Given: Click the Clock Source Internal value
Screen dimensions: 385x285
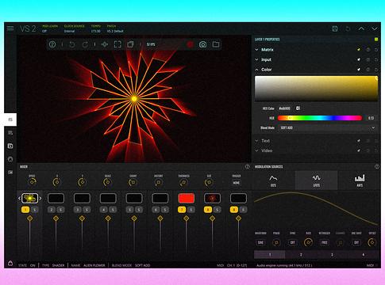Looking at the screenshot, I should (x=69, y=31).
